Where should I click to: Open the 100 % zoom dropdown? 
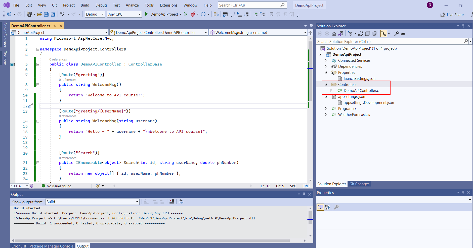19,186
